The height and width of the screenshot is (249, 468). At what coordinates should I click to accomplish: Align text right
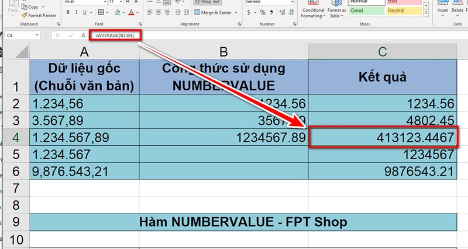[167, 12]
